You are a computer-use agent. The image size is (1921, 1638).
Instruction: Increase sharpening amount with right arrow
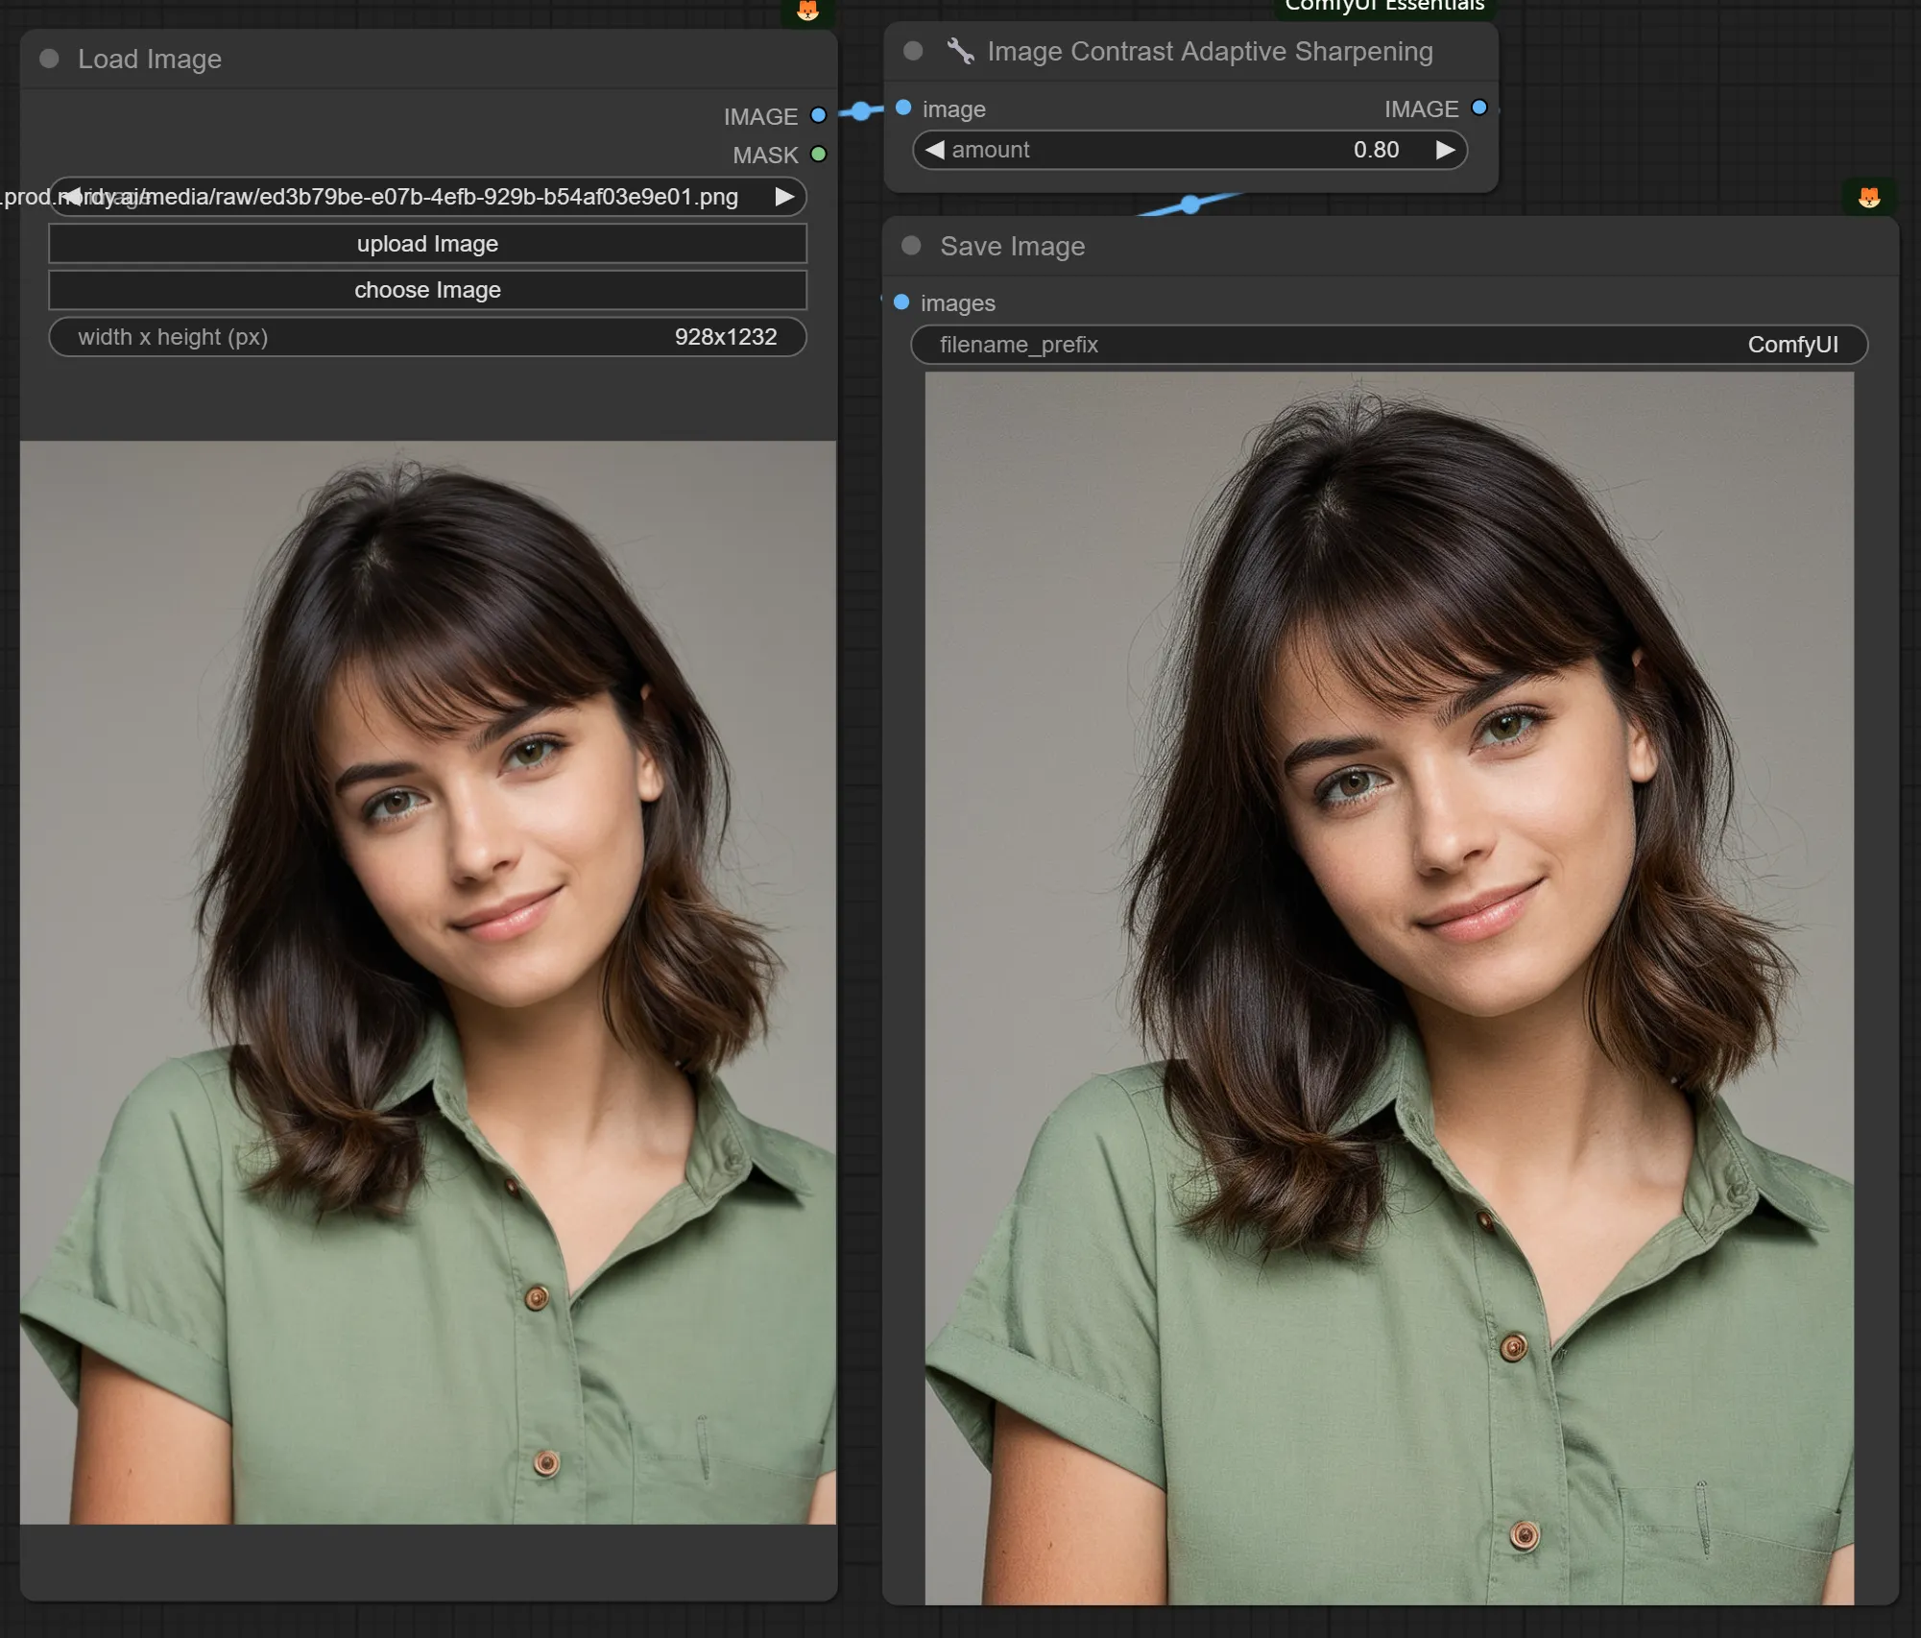(1445, 150)
